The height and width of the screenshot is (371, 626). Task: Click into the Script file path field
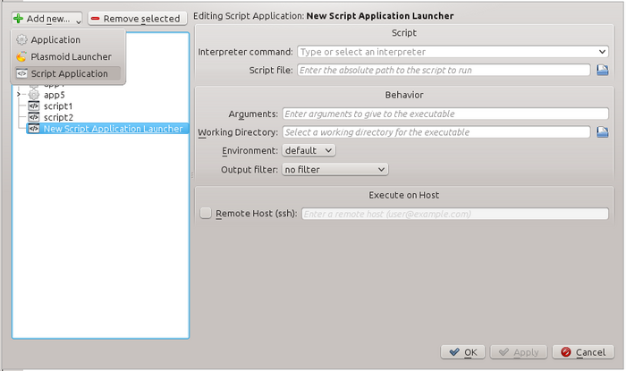tap(443, 70)
